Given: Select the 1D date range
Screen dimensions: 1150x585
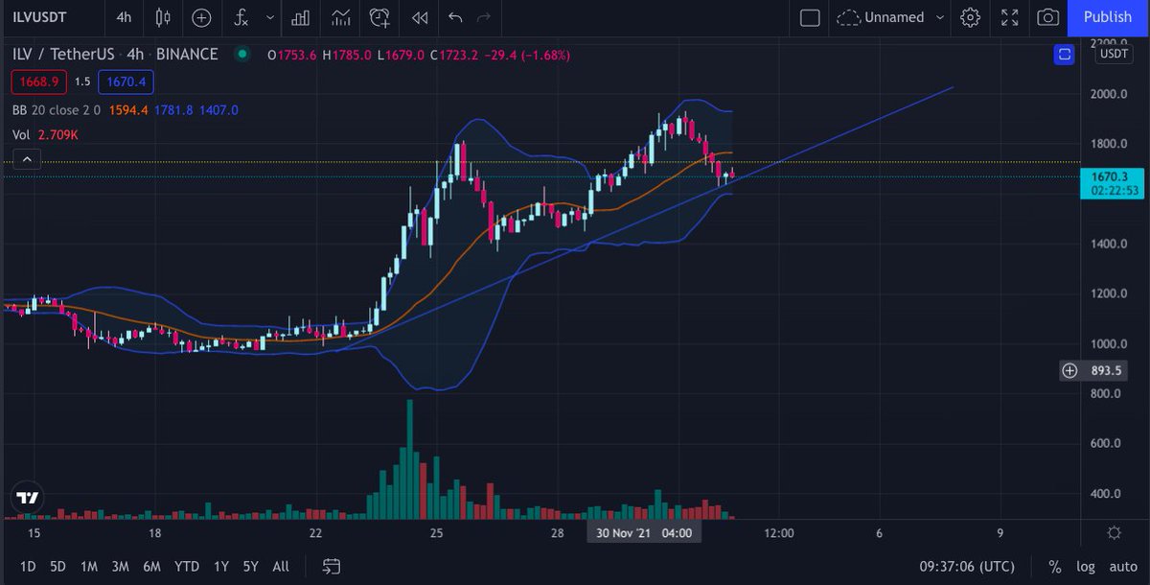Looking at the screenshot, I should coord(28,566).
